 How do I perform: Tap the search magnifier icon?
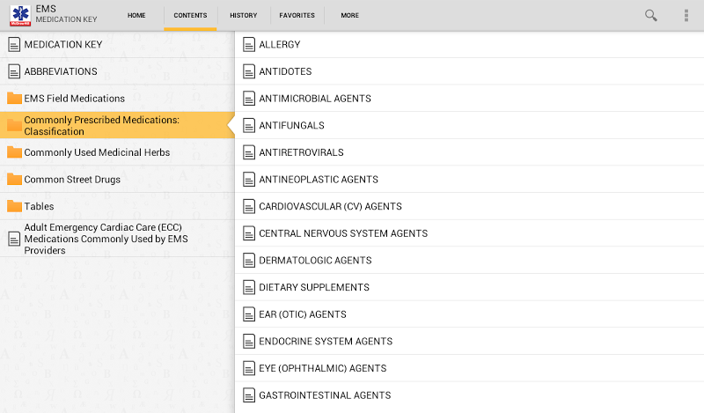[651, 15]
